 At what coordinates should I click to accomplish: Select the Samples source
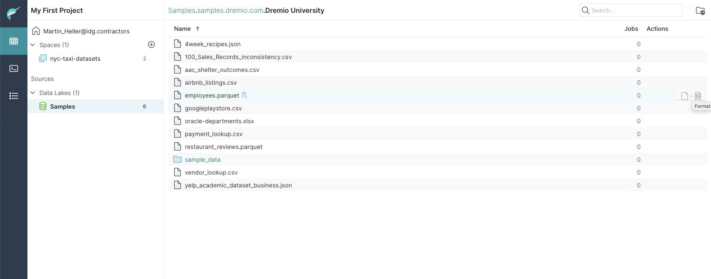point(95,107)
